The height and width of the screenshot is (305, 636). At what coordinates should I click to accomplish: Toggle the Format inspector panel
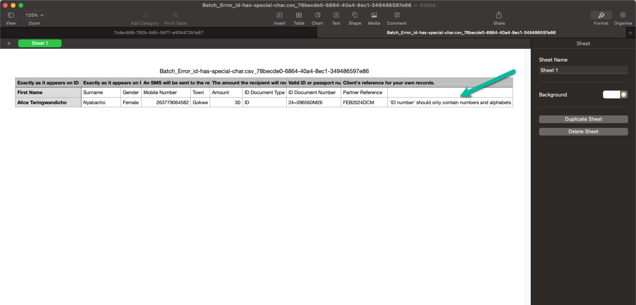[x=601, y=15]
